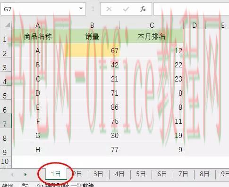Viewport: 229px width, 187px height.
Task: Click the accessibility status bar icon
Action: 40,186
